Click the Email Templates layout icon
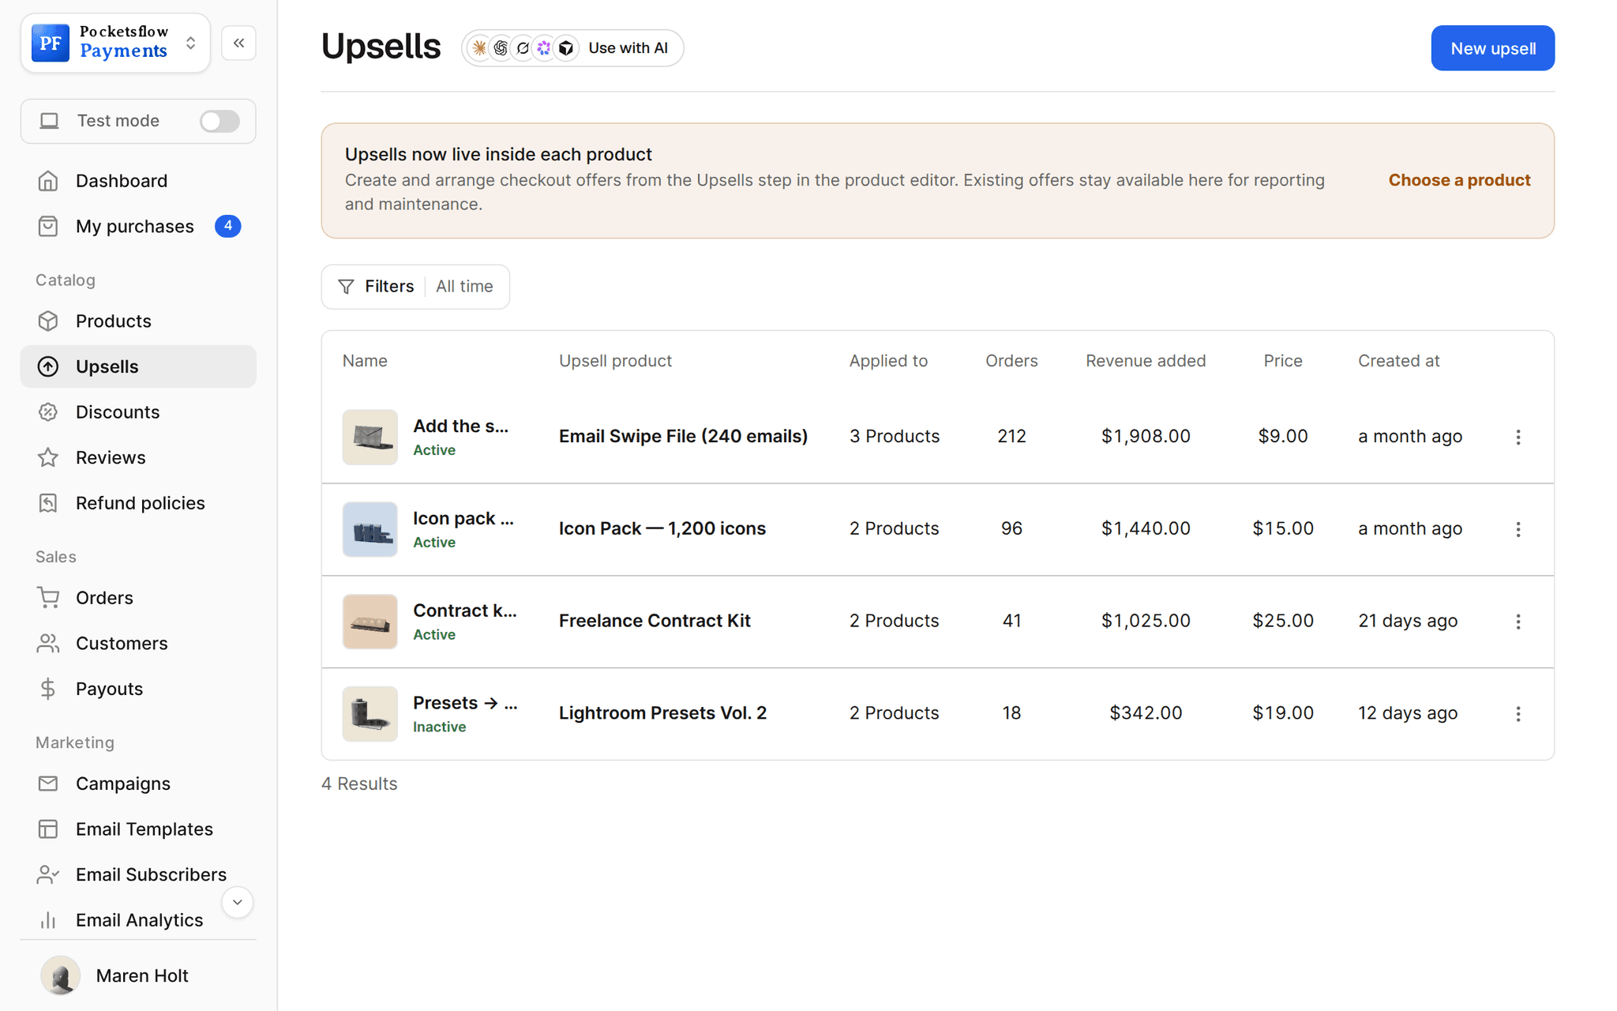 pos(48,829)
